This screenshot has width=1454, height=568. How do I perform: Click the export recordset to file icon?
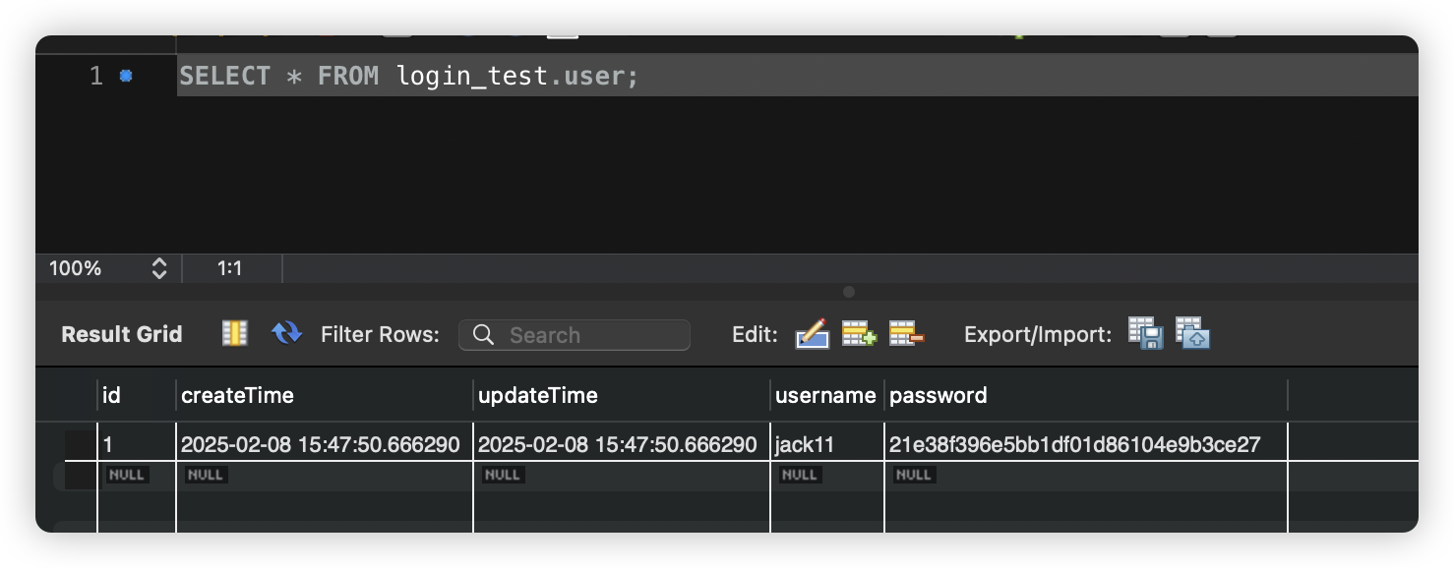click(1145, 334)
